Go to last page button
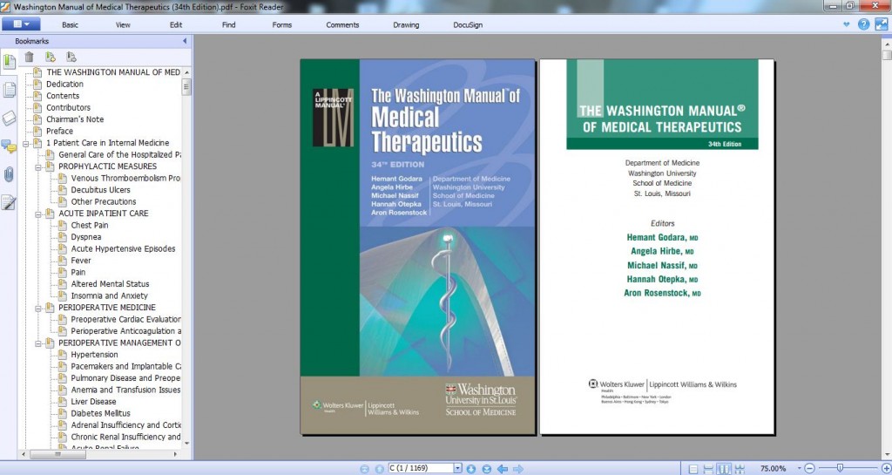The image size is (892, 475). (486, 469)
